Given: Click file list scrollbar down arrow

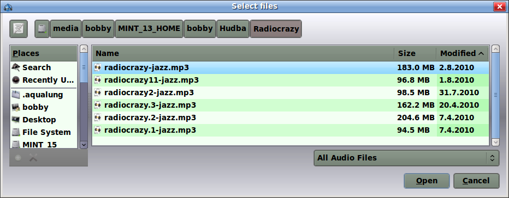Looking at the screenshot, I should tap(495, 142).
